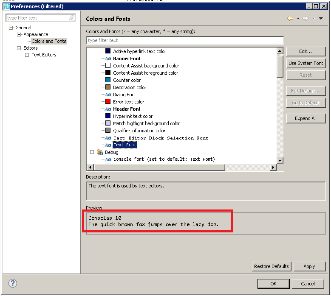Click the Text Editor Block Selection Font icon

pos(108,138)
